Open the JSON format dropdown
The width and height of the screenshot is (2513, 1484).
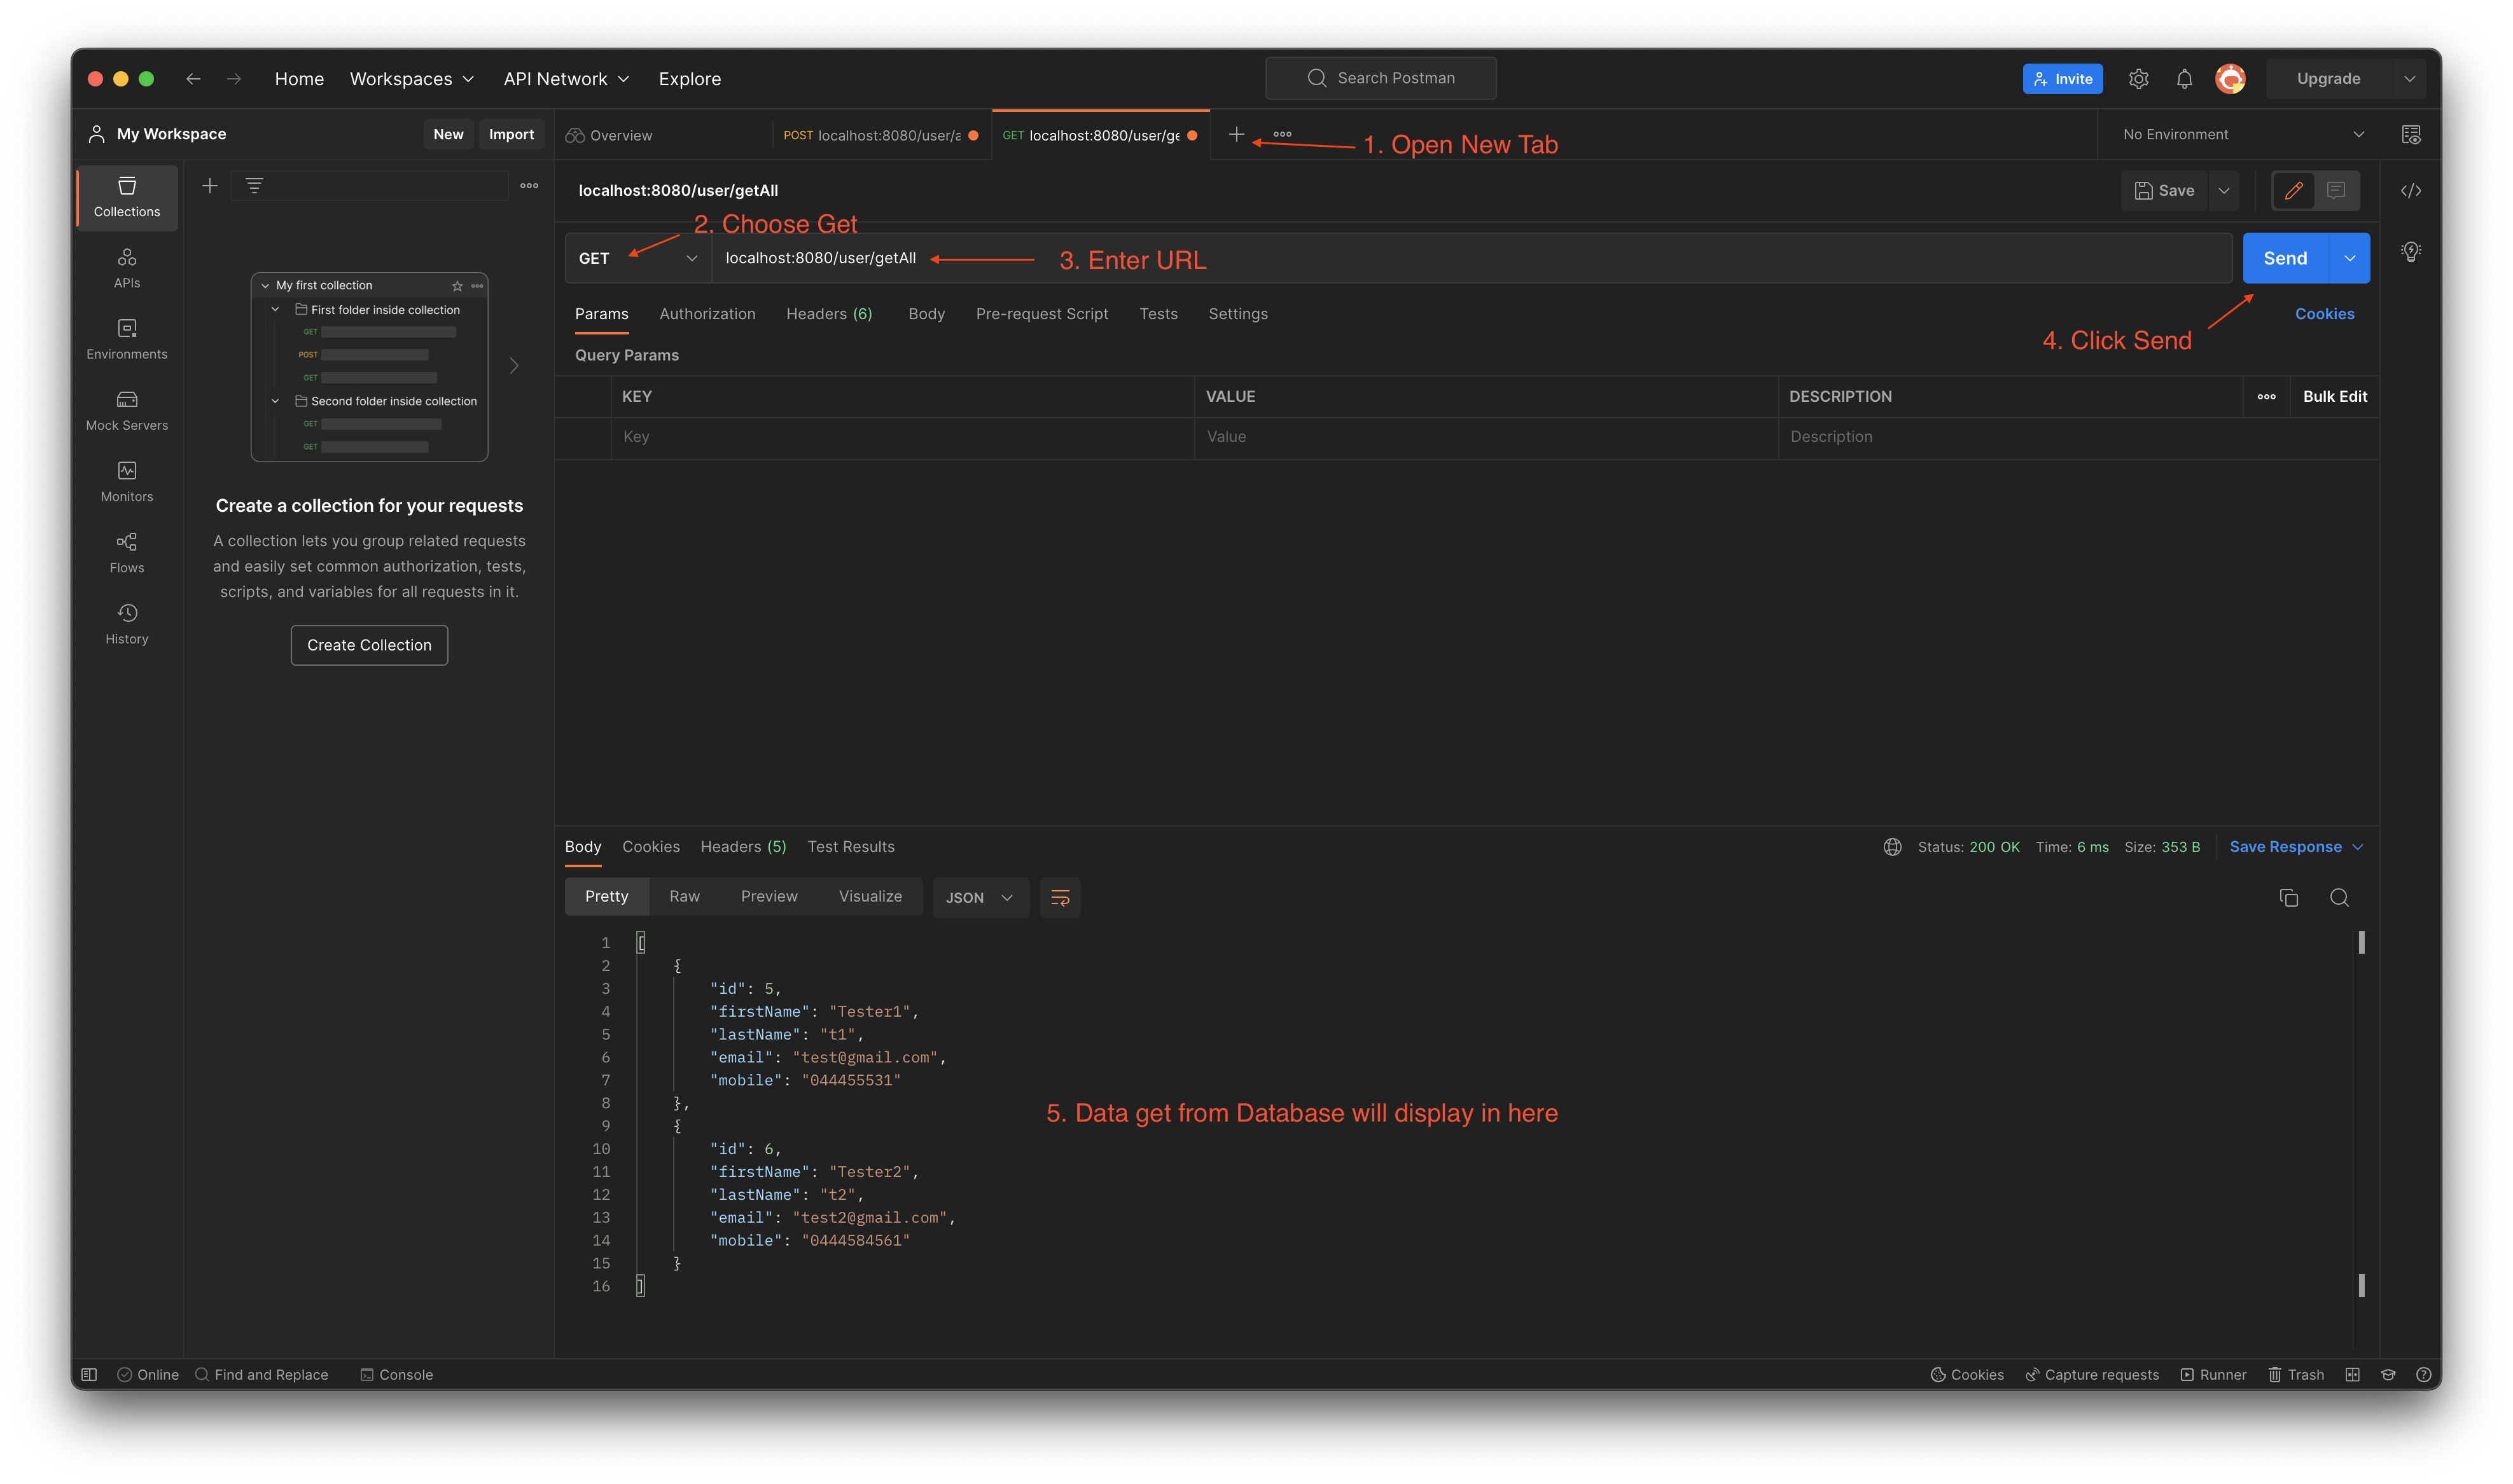click(x=979, y=897)
